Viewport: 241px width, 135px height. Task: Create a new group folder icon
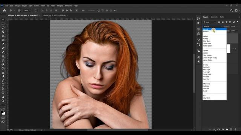tap(227, 129)
